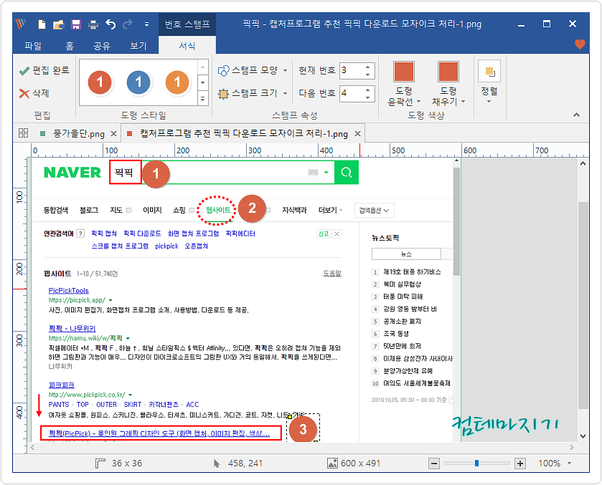Click the horizontal scrollbar right arrow
Image resolution: width=602 pixels, height=485 pixels.
(x=572, y=448)
